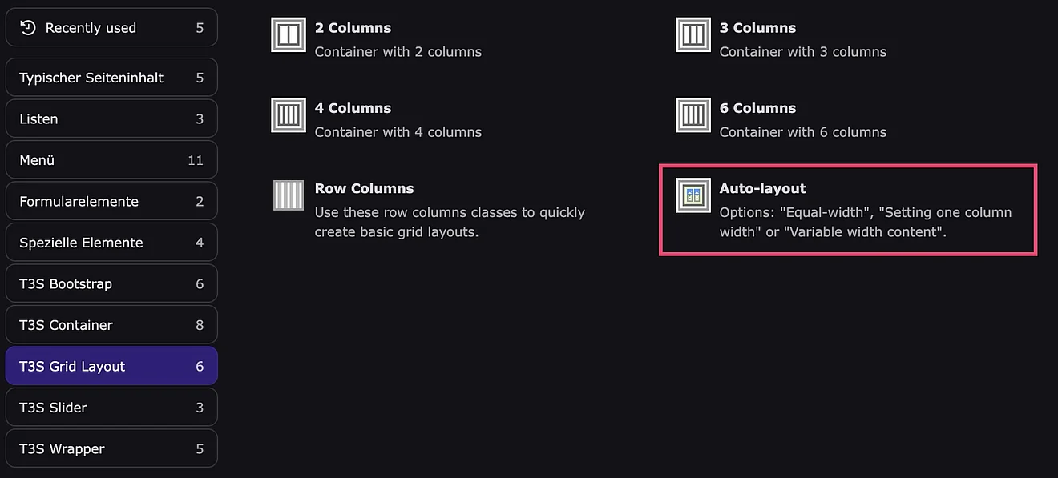Show Spezielle Elemente category
1058x478 pixels.
111,243
